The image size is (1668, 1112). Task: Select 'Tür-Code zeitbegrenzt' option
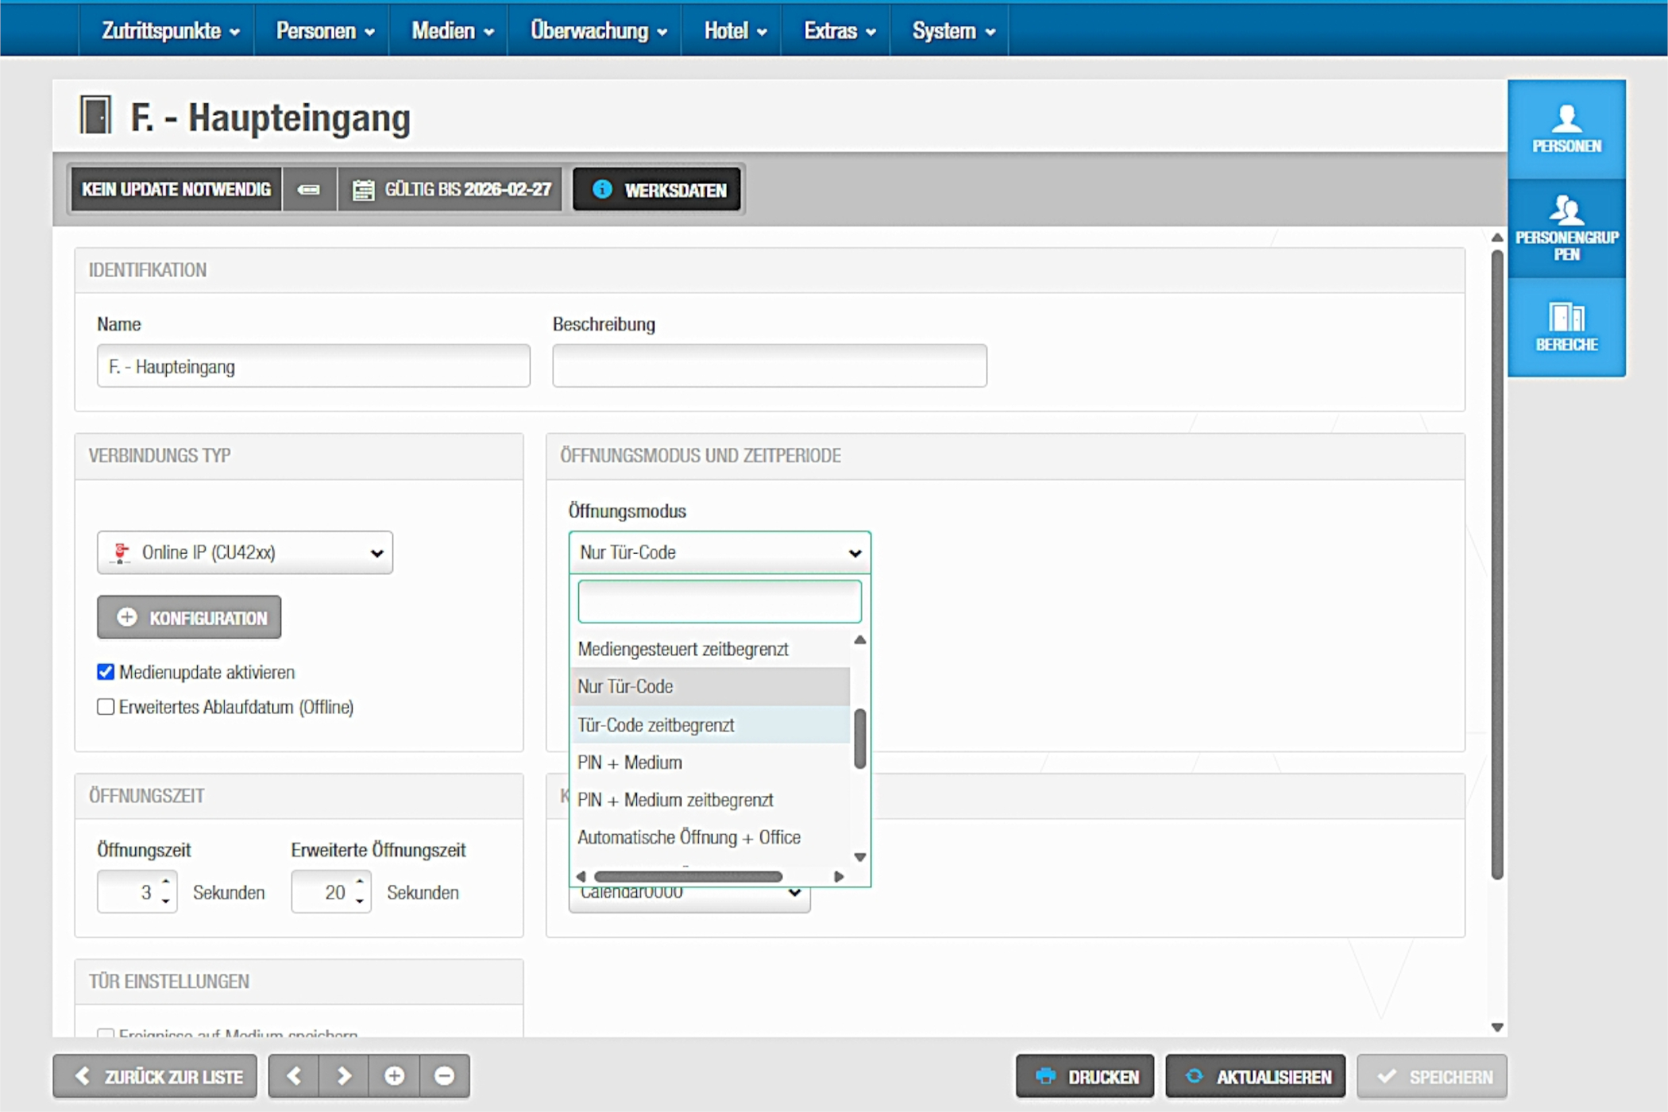pyautogui.click(x=656, y=725)
